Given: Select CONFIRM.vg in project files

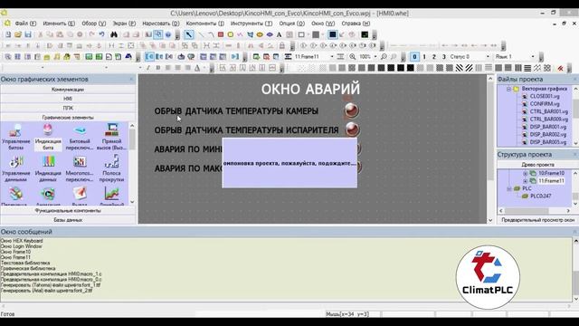Looking at the screenshot, I should (x=545, y=104).
